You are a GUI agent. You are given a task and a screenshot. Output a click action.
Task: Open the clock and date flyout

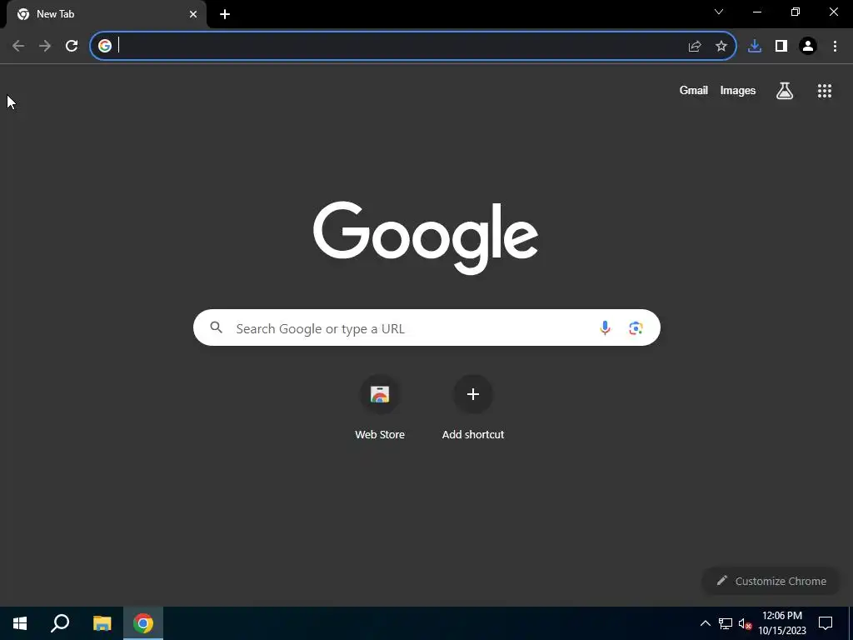click(x=781, y=623)
